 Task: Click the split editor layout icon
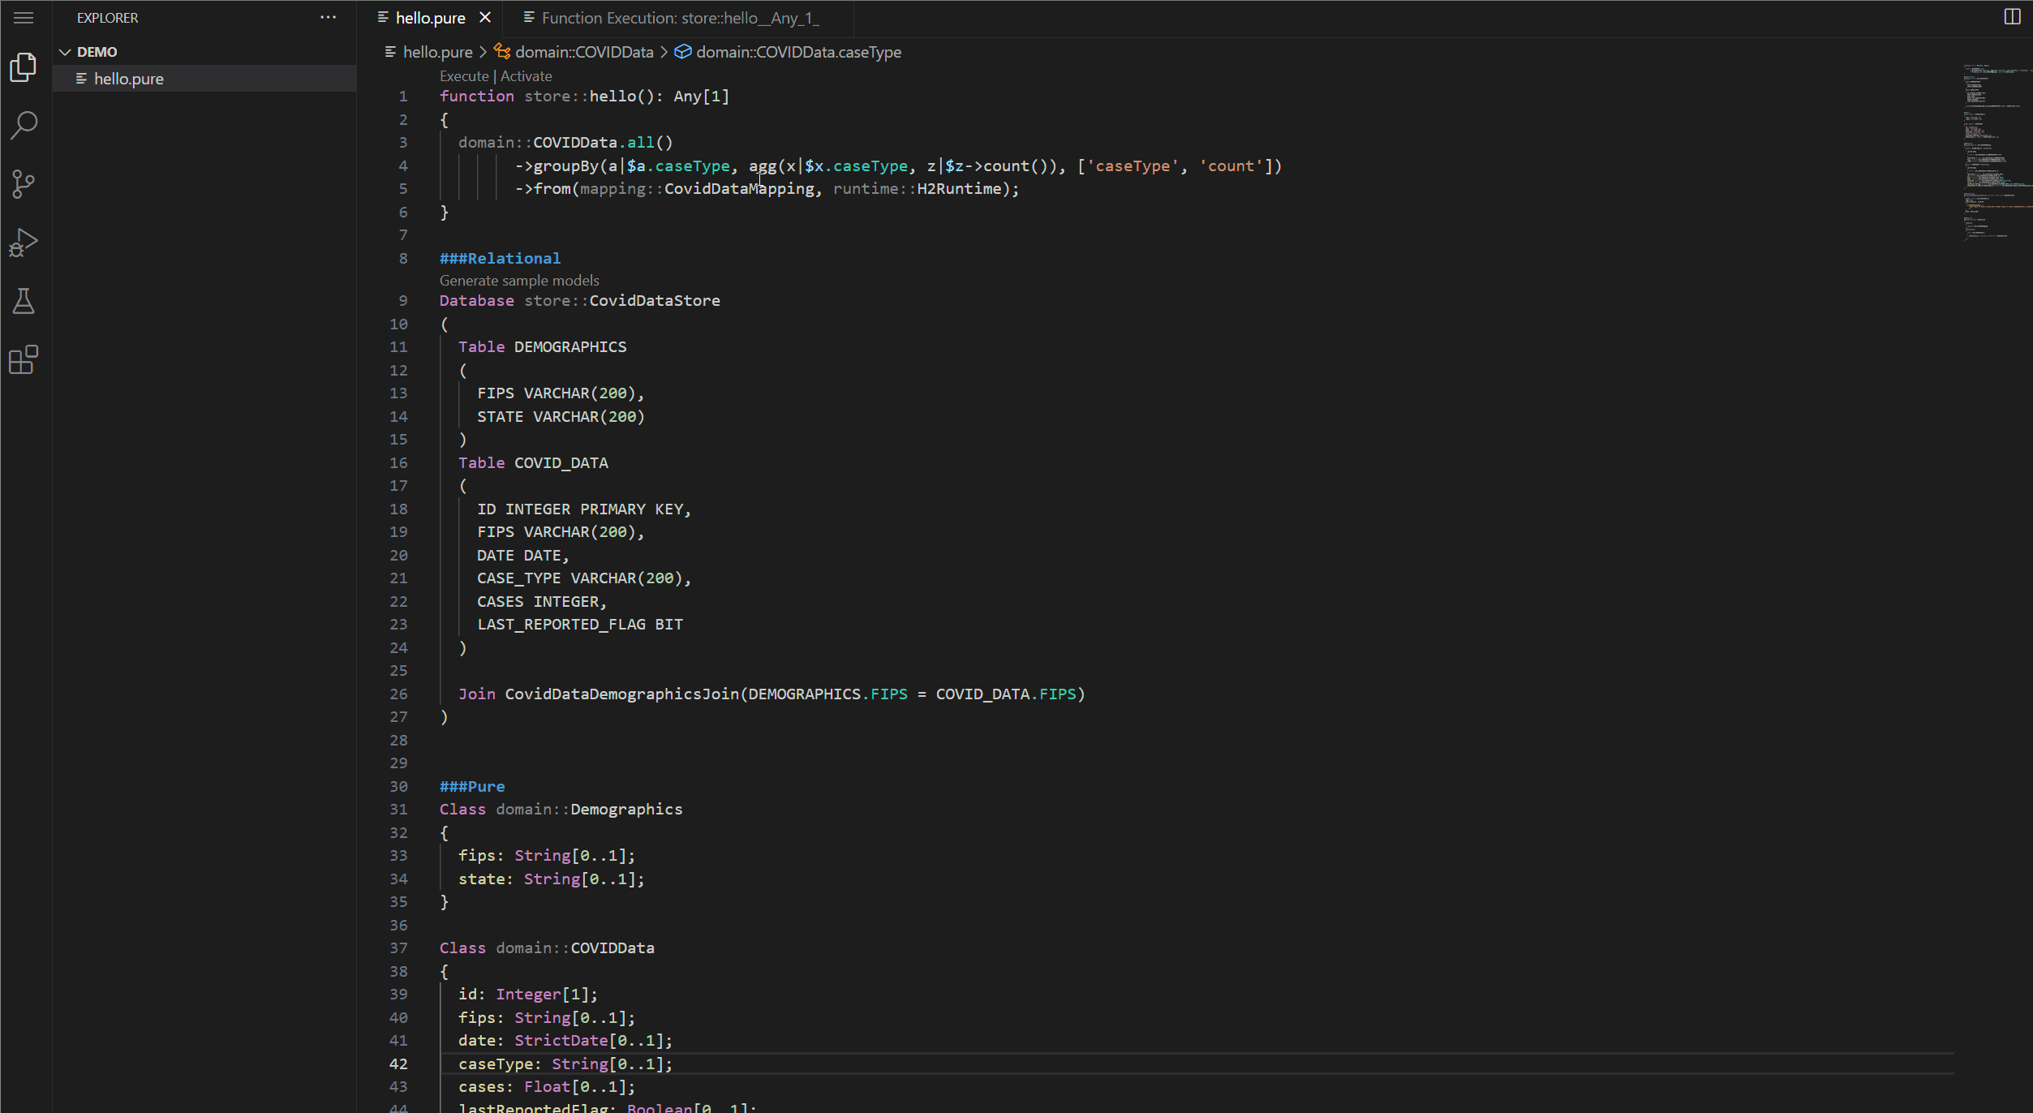(2012, 17)
